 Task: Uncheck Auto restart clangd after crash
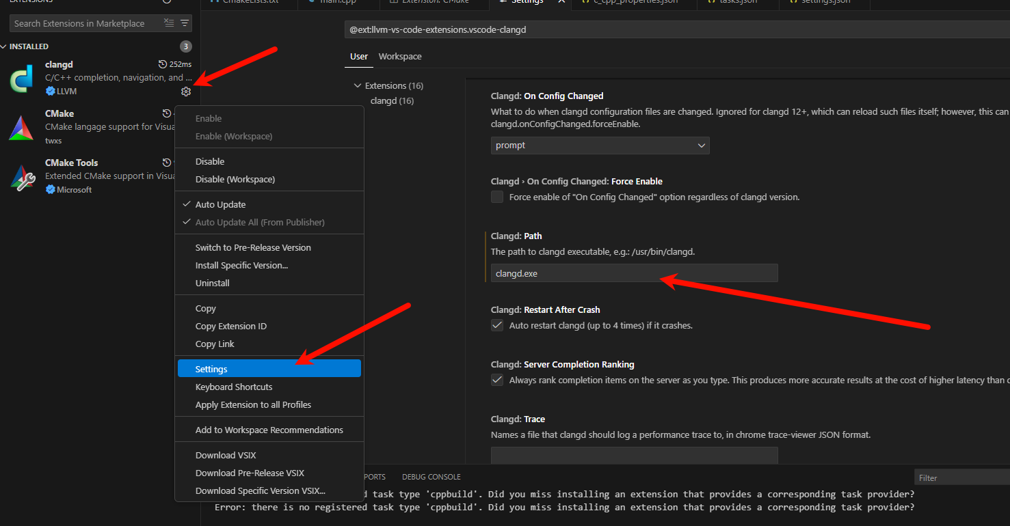click(497, 325)
